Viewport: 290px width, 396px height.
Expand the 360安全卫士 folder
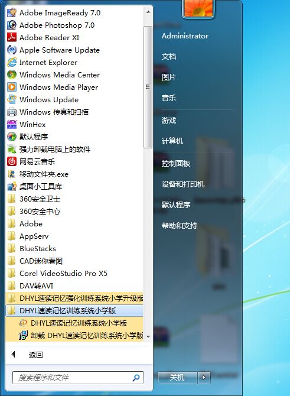pos(74,199)
